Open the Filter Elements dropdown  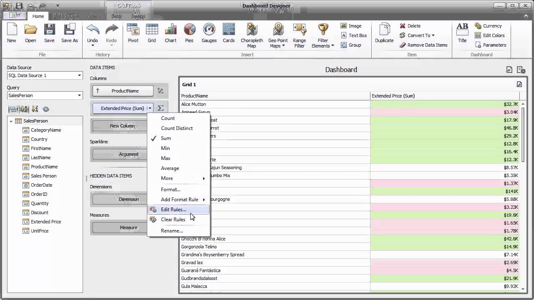click(323, 36)
